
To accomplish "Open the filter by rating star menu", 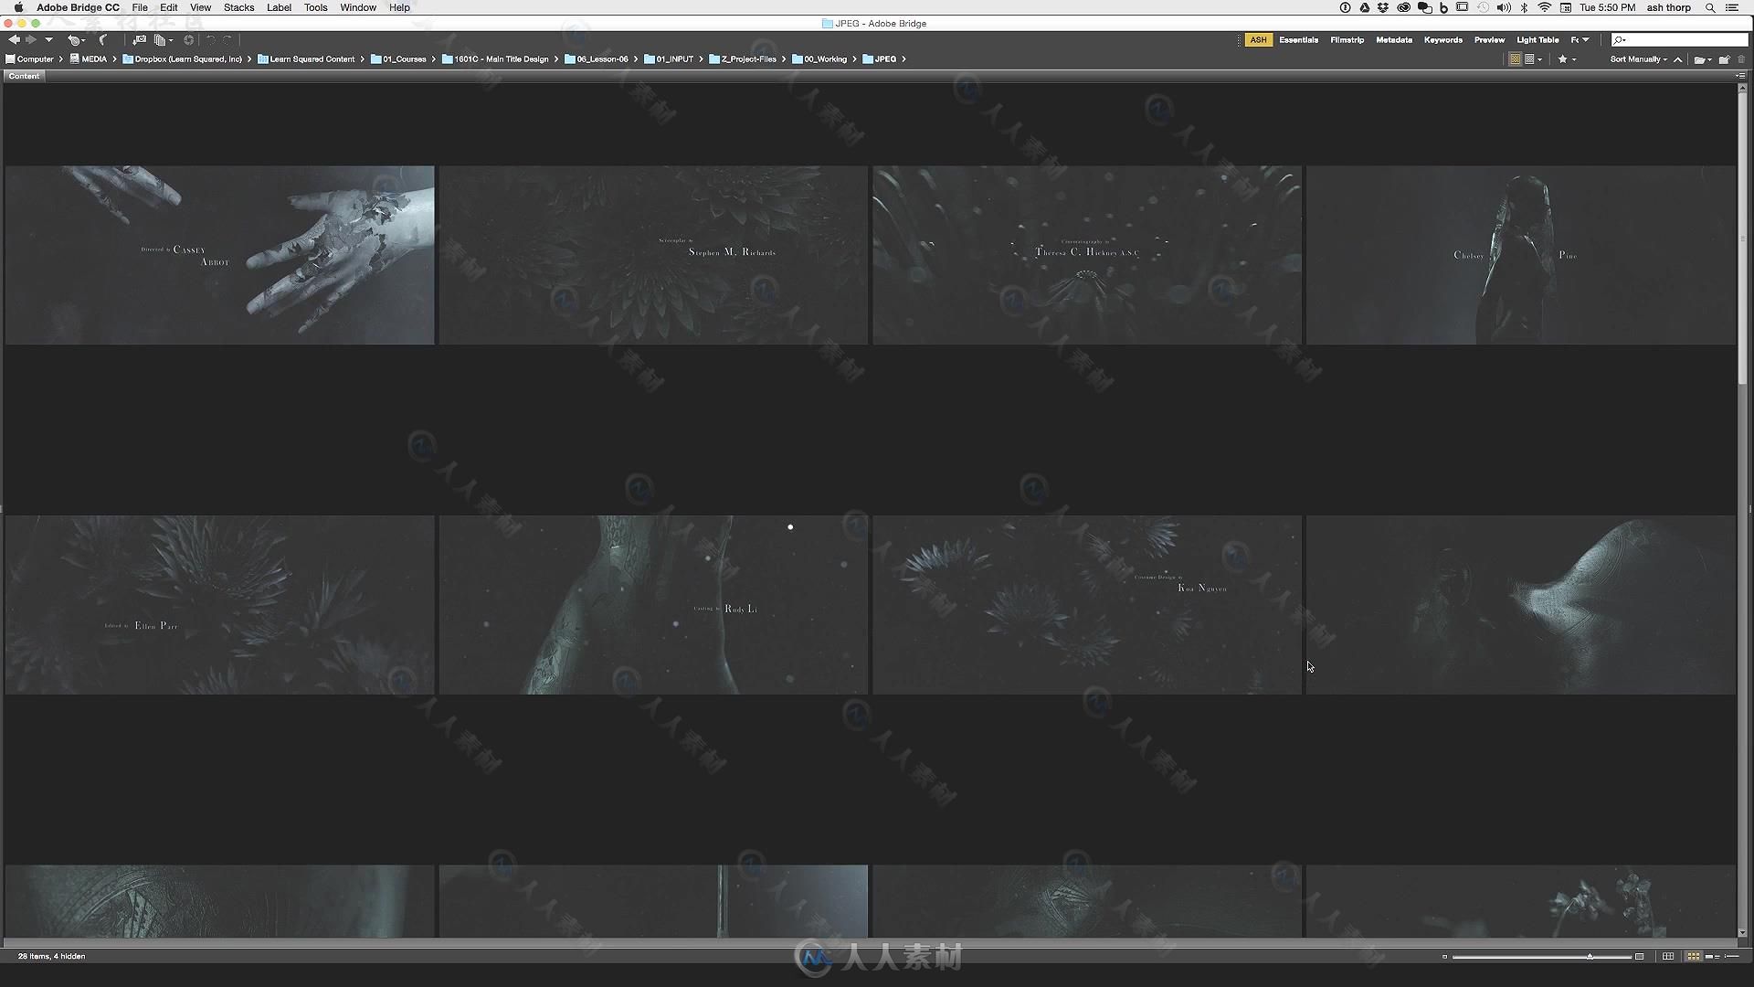I will pyautogui.click(x=1567, y=59).
